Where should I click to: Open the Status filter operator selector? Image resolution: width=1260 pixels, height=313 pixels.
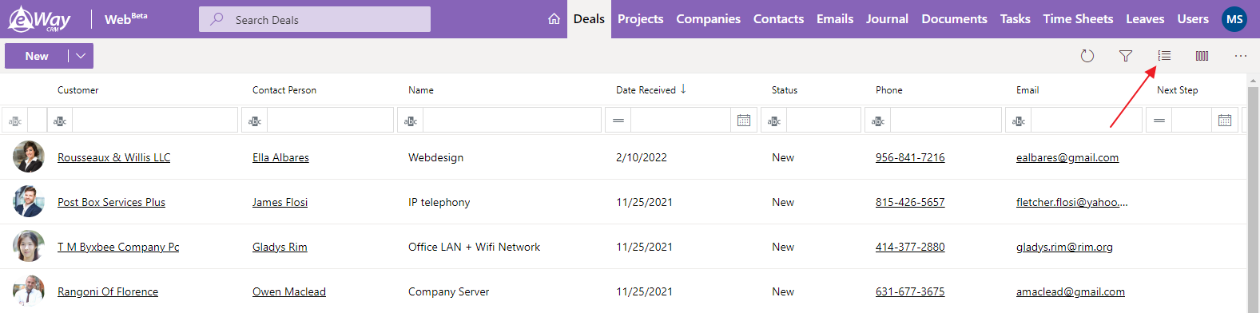[x=774, y=121]
